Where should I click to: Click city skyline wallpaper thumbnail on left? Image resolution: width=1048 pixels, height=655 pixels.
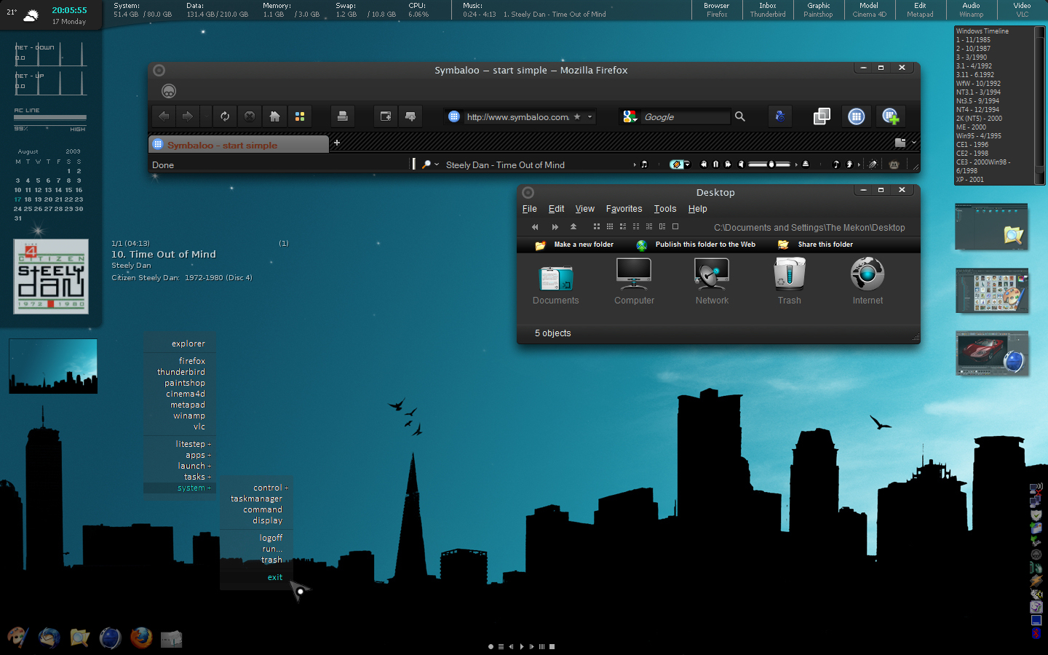tap(53, 366)
